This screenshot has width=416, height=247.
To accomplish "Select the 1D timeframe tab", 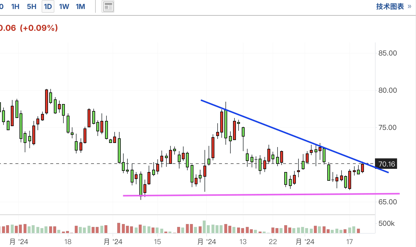I will (48, 6).
